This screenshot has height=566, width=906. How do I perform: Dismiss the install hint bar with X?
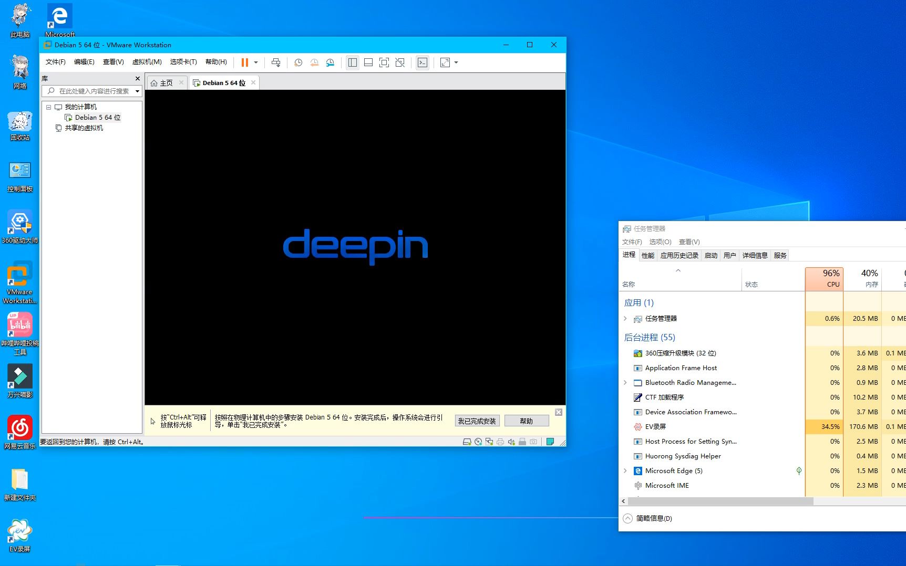coord(559,412)
